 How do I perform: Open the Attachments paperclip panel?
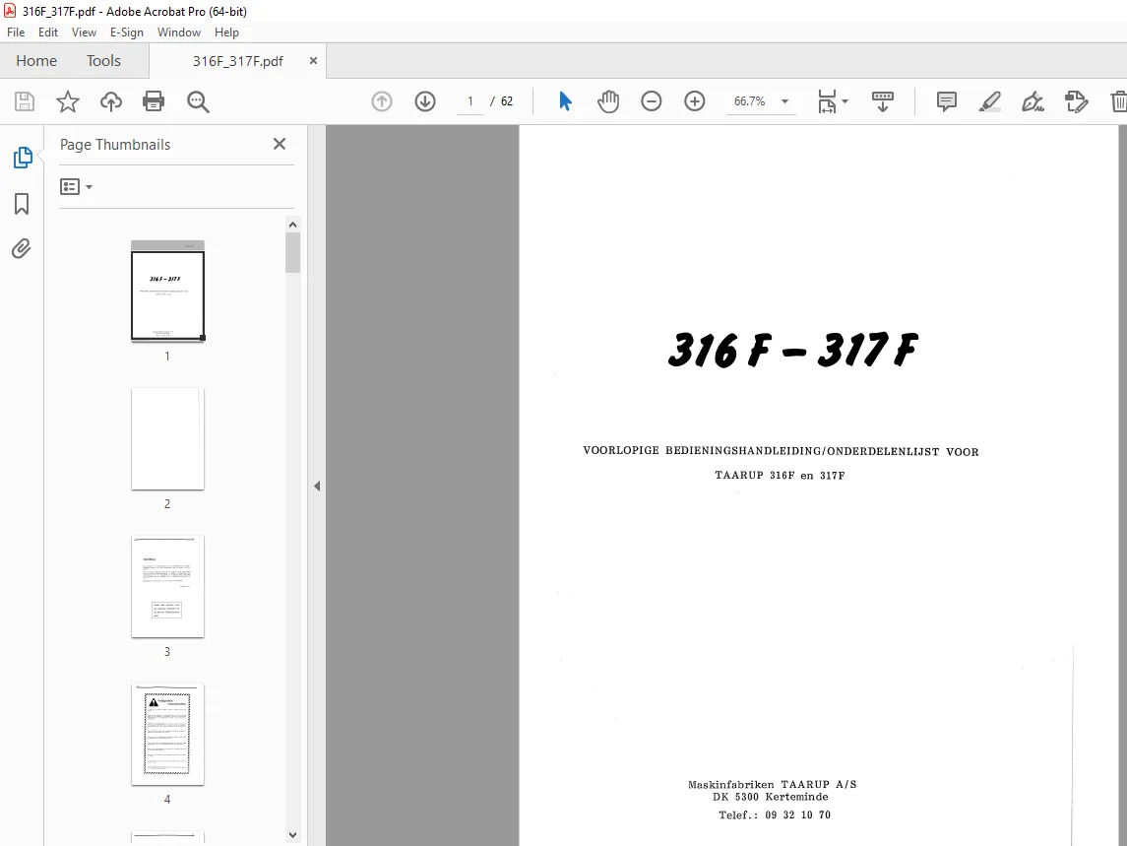22,249
